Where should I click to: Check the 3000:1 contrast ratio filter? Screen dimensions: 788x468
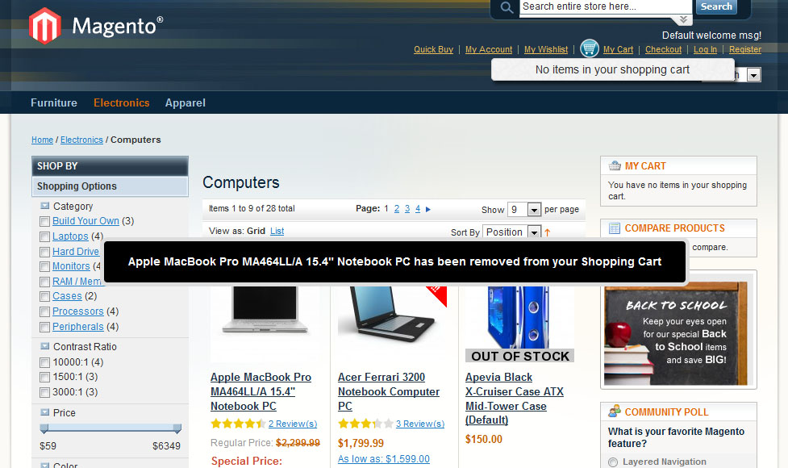[44, 392]
